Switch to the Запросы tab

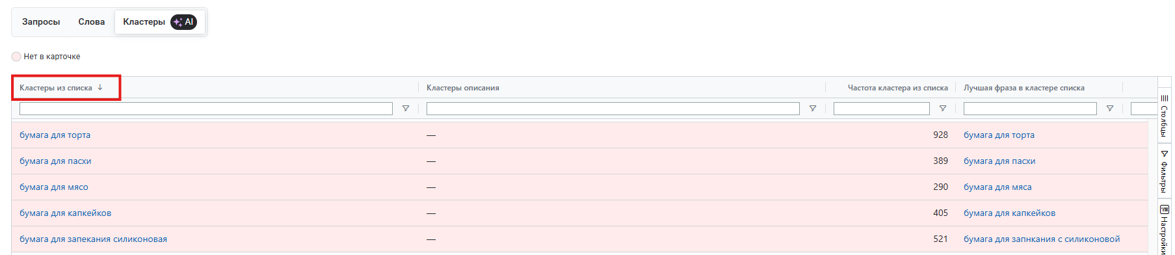(41, 22)
